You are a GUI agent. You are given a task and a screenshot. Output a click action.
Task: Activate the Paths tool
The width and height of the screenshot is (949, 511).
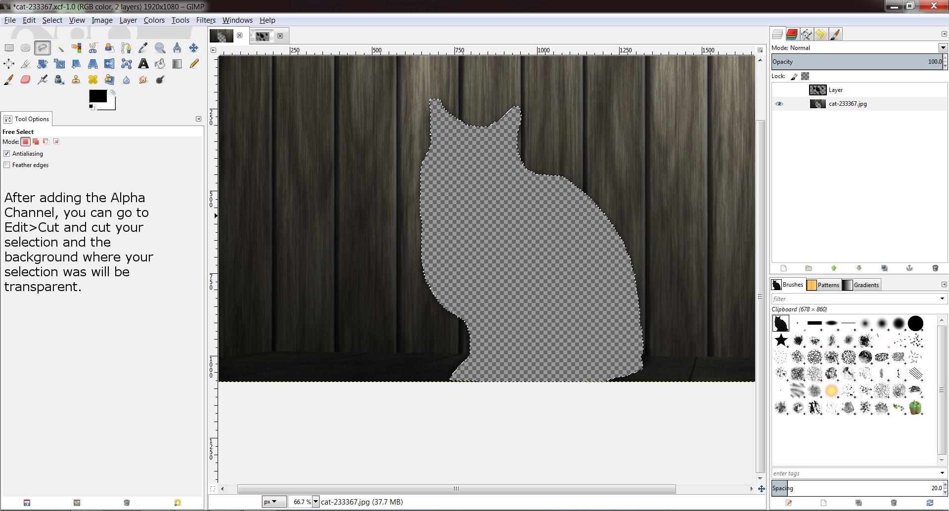pyautogui.click(x=126, y=48)
